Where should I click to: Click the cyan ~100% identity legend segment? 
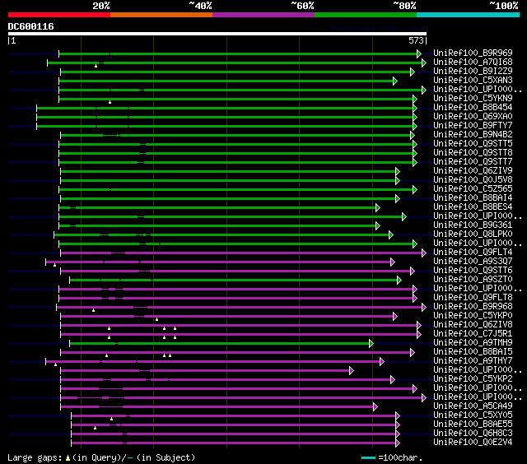pos(469,15)
